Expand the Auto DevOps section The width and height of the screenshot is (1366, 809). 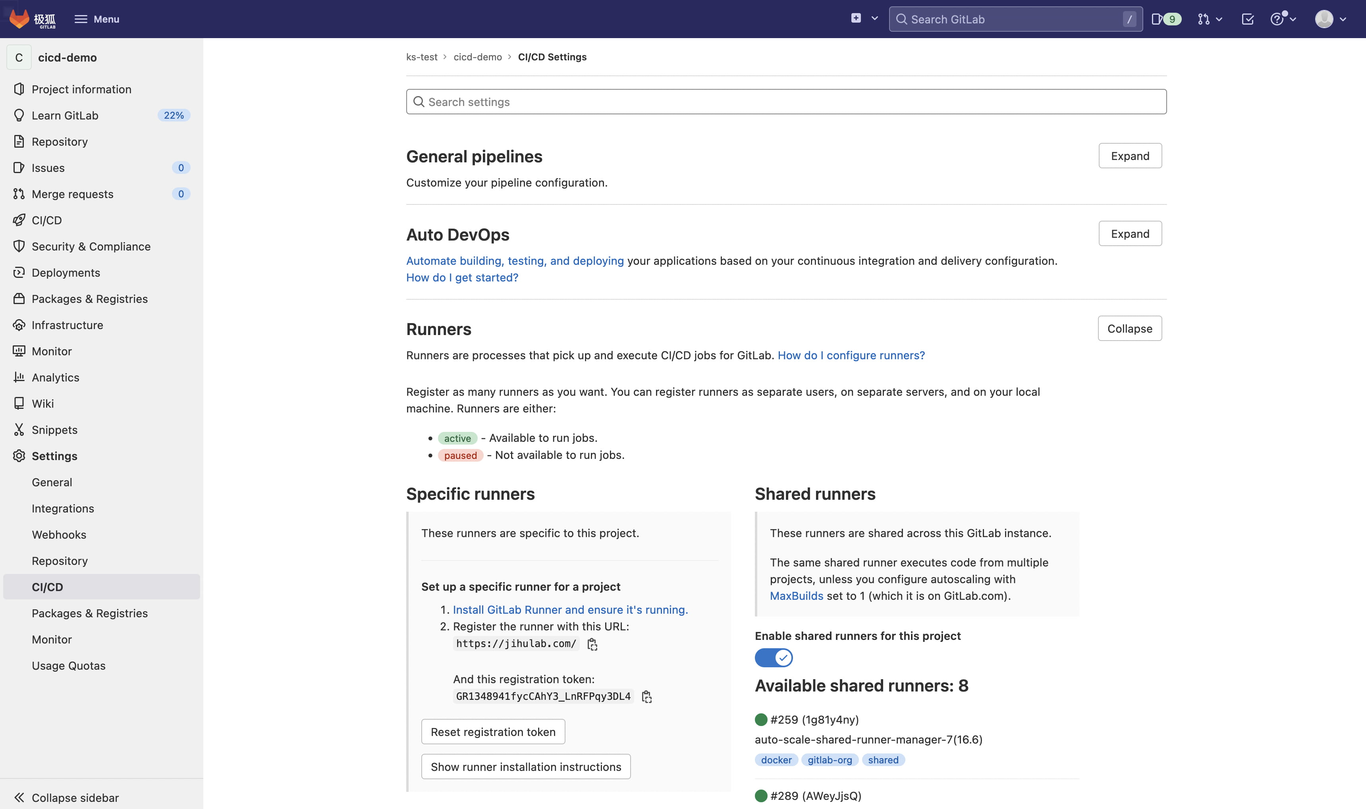pyautogui.click(x=1129, y=234)
